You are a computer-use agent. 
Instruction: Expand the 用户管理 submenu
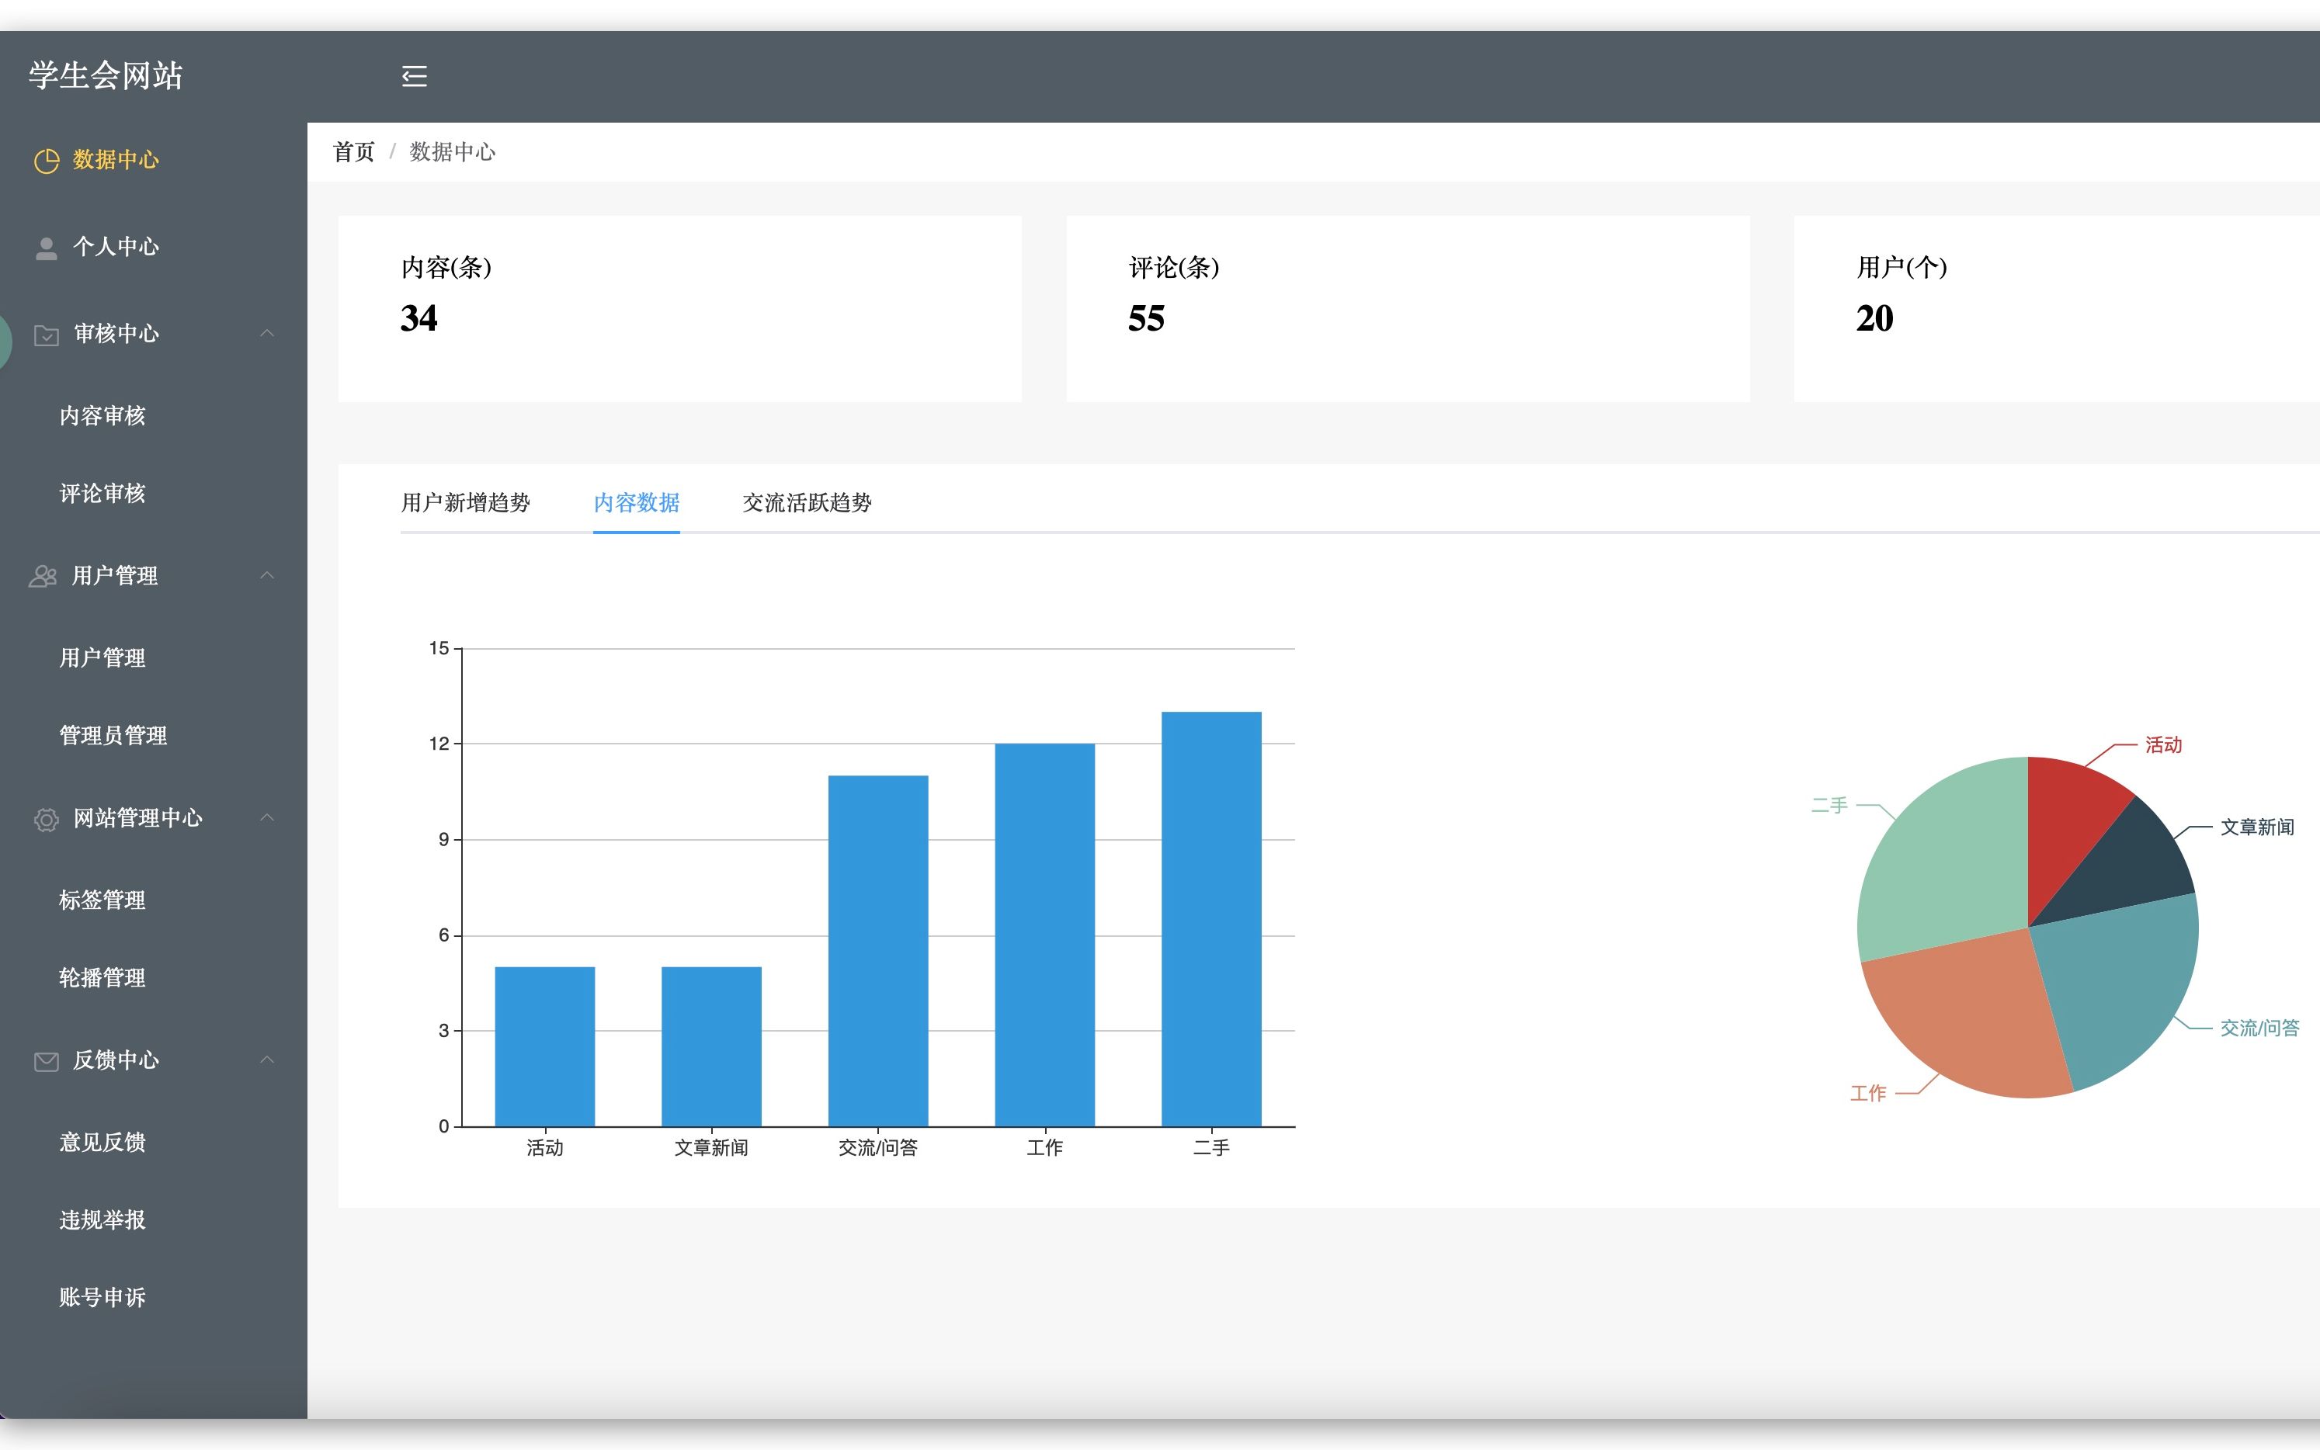click(151, 573)
